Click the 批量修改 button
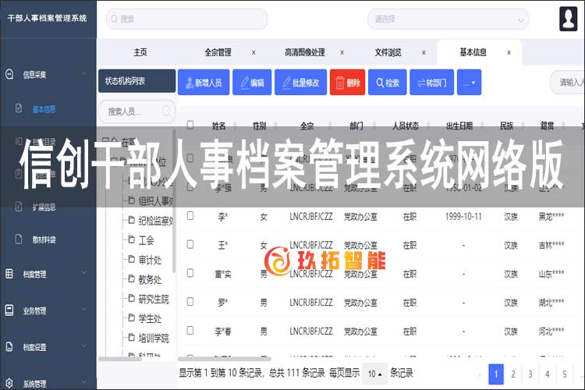The image size is (585, 390). 301,83
